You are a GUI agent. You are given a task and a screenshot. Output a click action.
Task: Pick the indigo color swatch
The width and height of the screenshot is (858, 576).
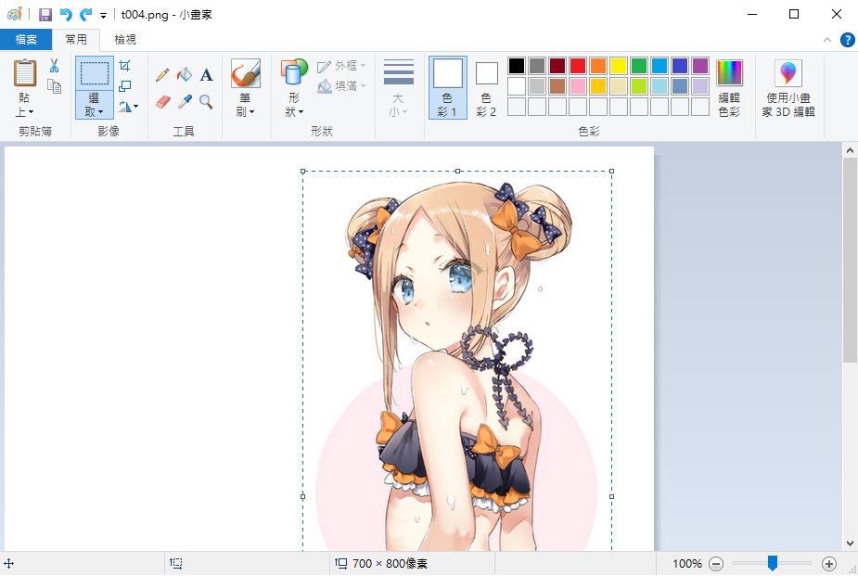coord(680,66)
